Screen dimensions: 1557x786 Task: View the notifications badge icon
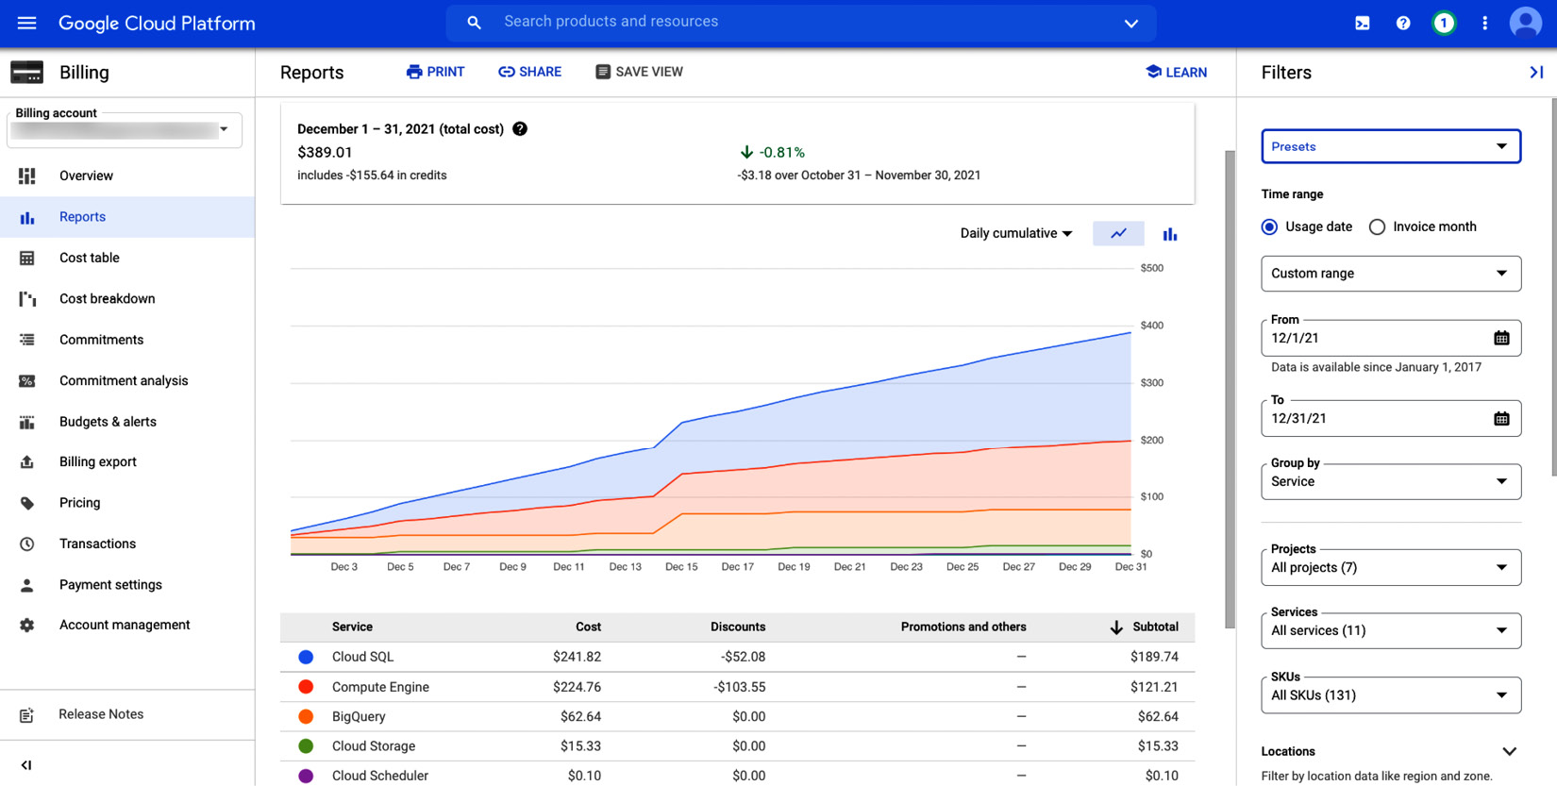[x=1444, y=23]
